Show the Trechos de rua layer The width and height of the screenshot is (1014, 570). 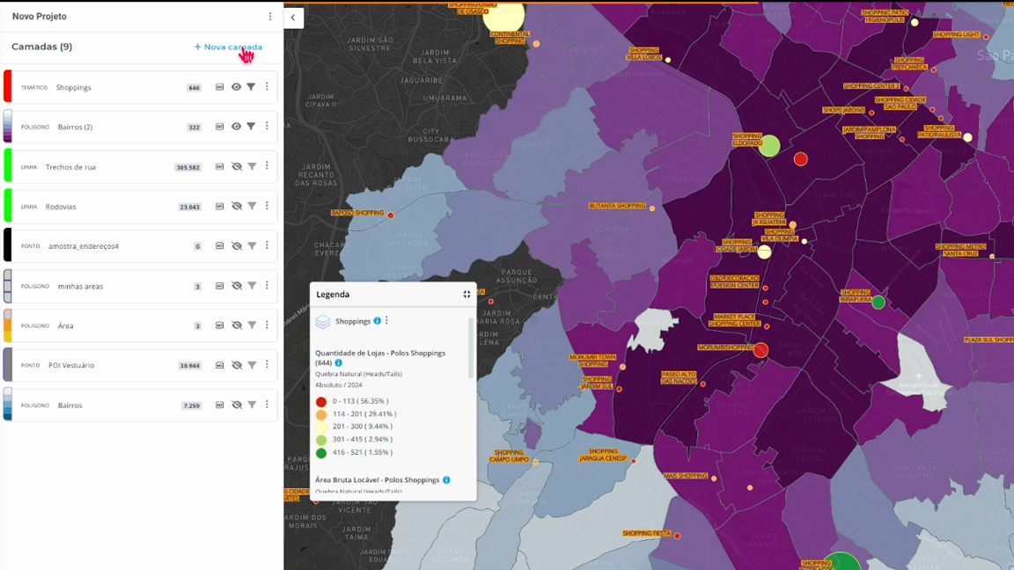pyautogui.click(x=236, y=167)
